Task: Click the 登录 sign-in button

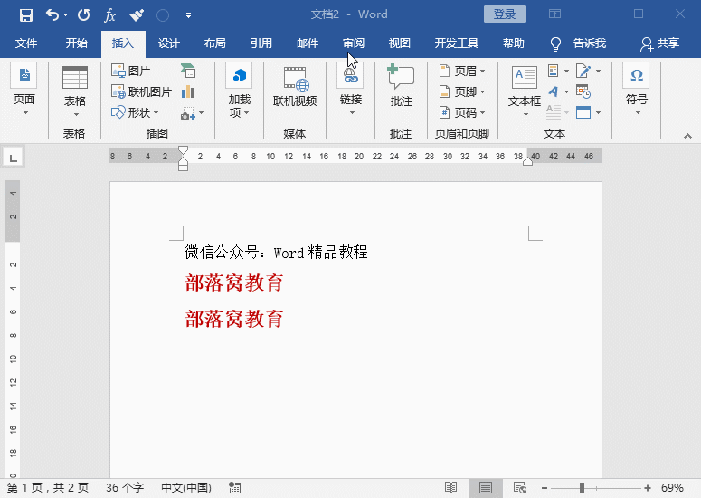Action: pos(505,14)
